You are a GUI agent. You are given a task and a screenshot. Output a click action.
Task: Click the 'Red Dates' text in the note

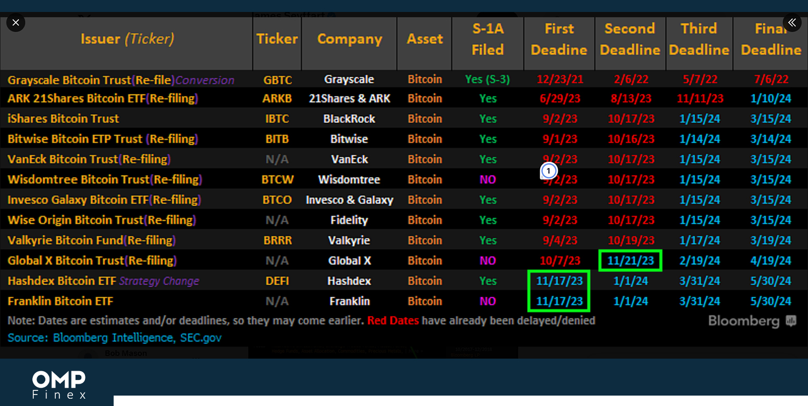[393, 321]
